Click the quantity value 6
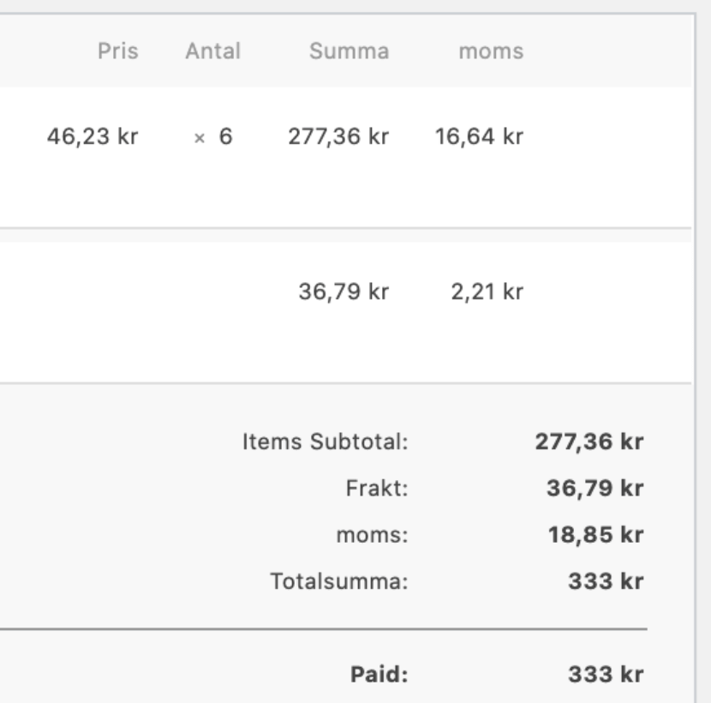 pos(226,136)
